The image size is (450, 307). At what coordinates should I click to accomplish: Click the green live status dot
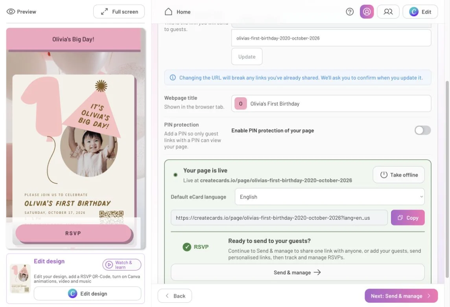175,175
